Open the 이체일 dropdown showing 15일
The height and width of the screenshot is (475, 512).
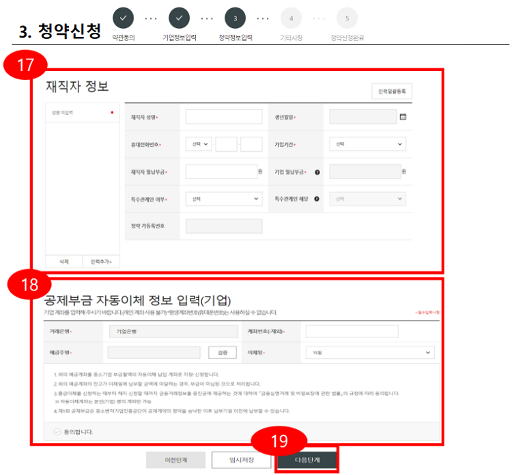[369, 353]
